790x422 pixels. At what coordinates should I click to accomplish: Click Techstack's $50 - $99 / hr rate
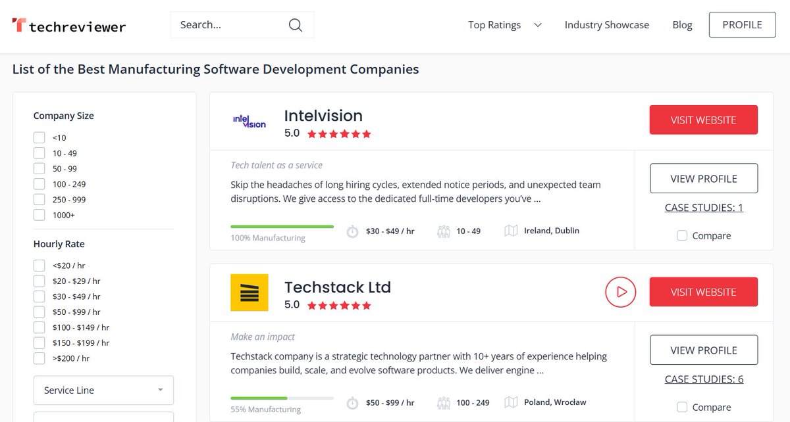click(390, 403)
